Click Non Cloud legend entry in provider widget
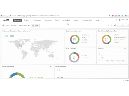This screenshot has width=129, height=96. (85, 36)
